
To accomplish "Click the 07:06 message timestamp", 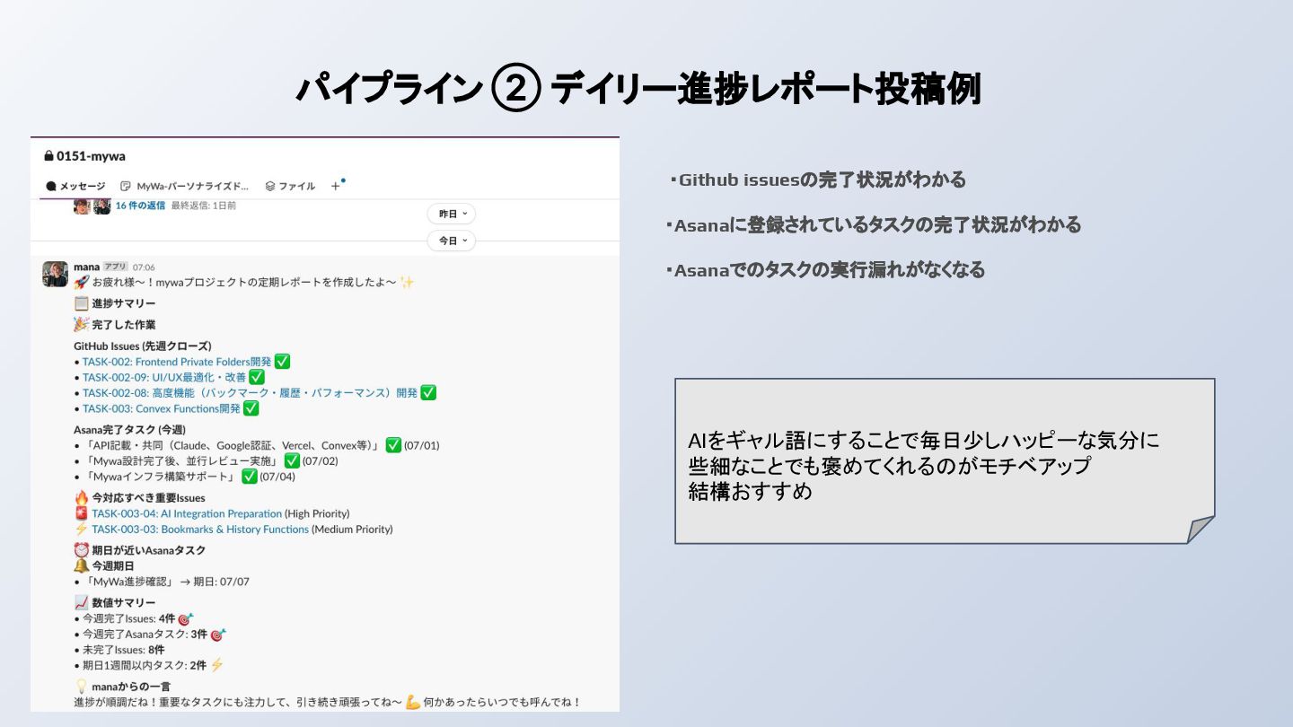I will [144, 267].
